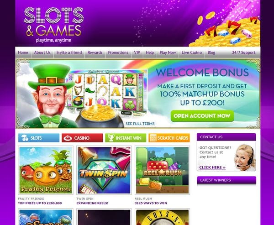
Task: Open the About Us page
Action: pyautogui.click(x=42, y=52)
